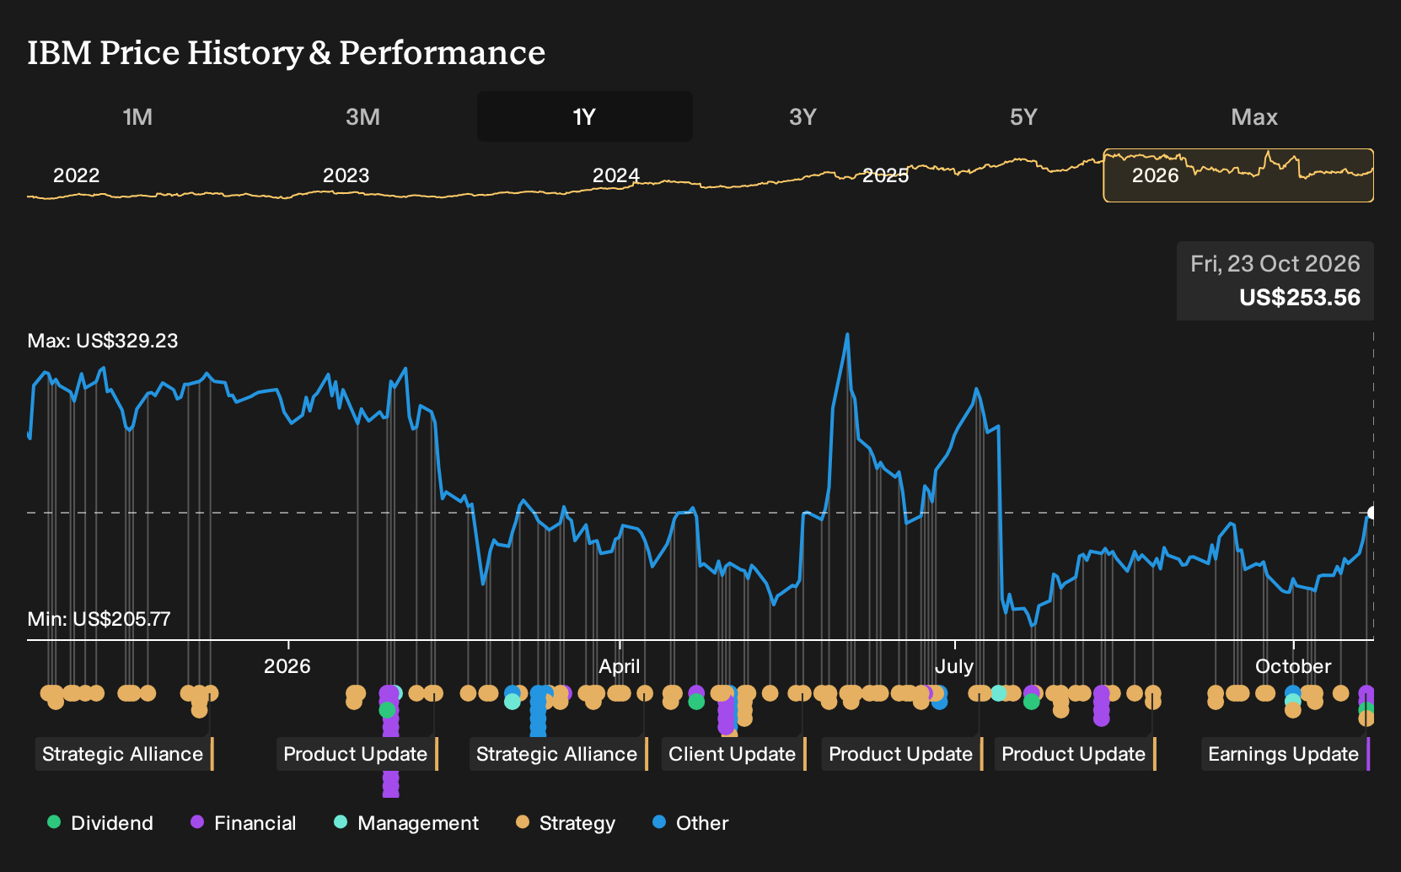Open the Client Update event label

(733, 754)
